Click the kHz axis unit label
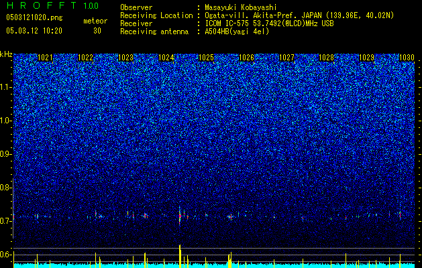 (x=6, y=54)
